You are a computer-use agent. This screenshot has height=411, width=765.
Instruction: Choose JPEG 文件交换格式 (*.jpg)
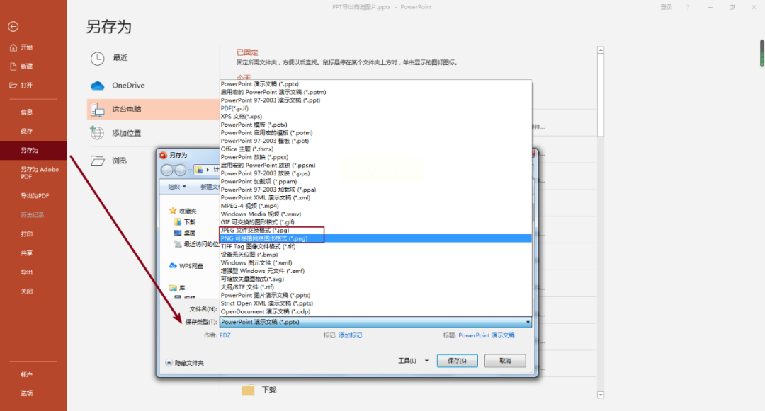coord(375,231)
